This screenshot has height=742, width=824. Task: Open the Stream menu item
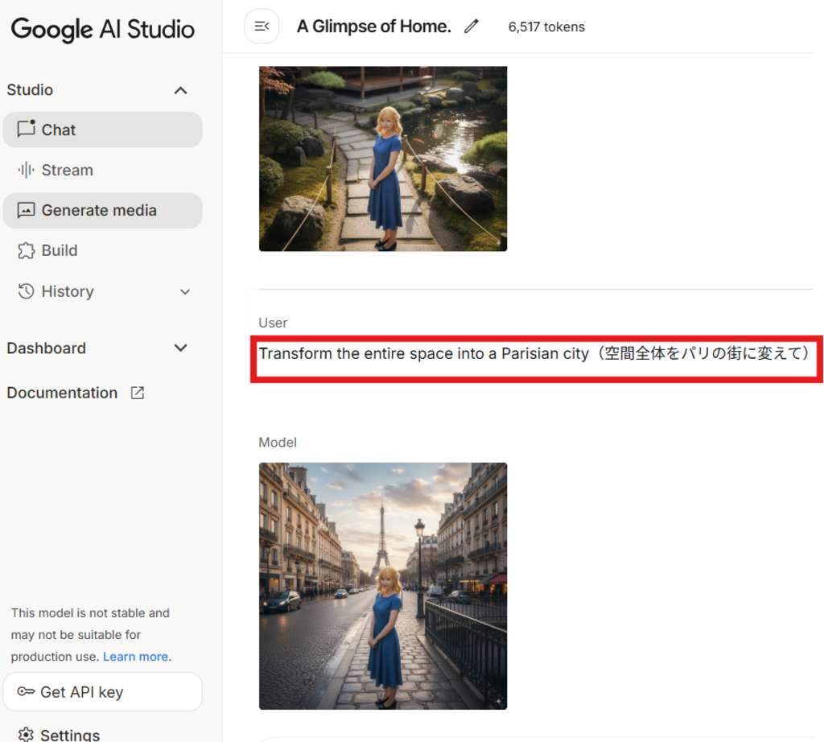coord(102,170)
